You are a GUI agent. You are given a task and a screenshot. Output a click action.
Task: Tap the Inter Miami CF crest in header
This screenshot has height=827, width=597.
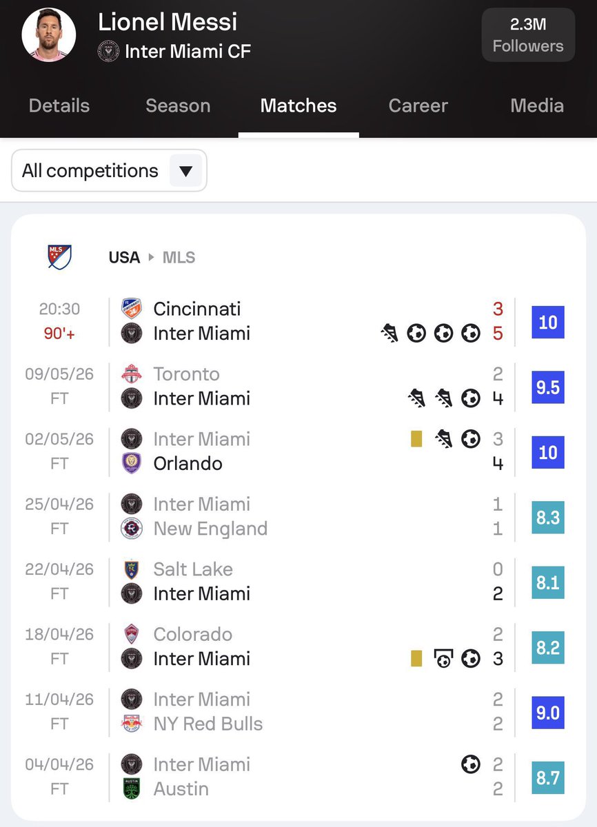(108, 51)
